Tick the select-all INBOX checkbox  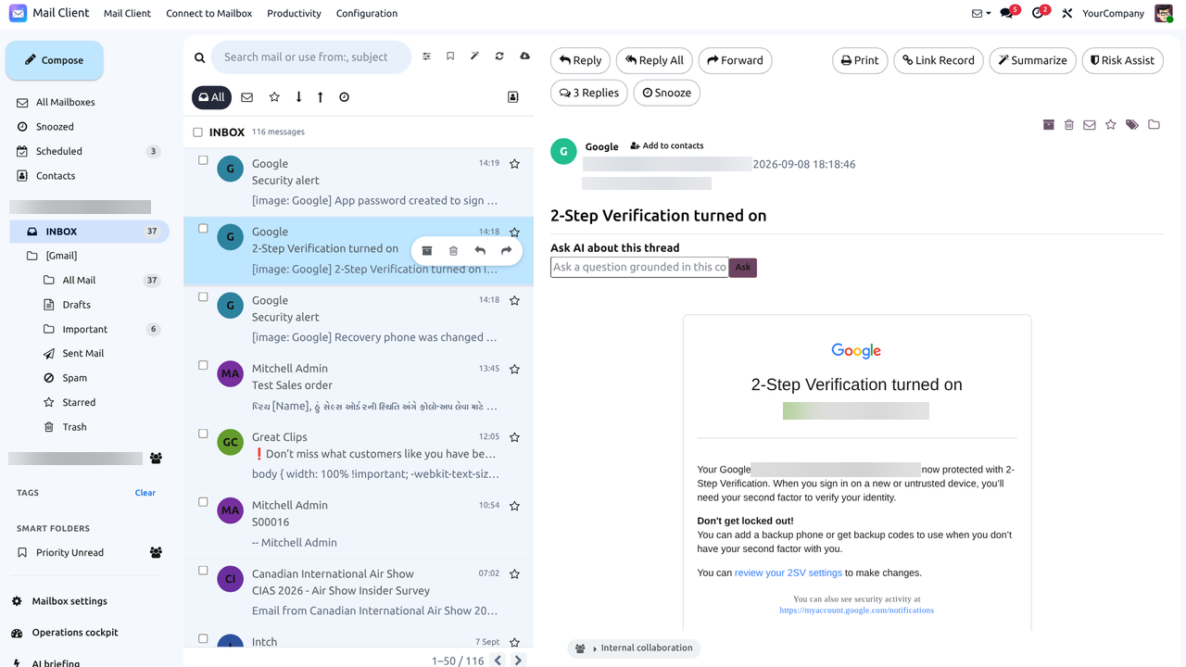point(197,132)
